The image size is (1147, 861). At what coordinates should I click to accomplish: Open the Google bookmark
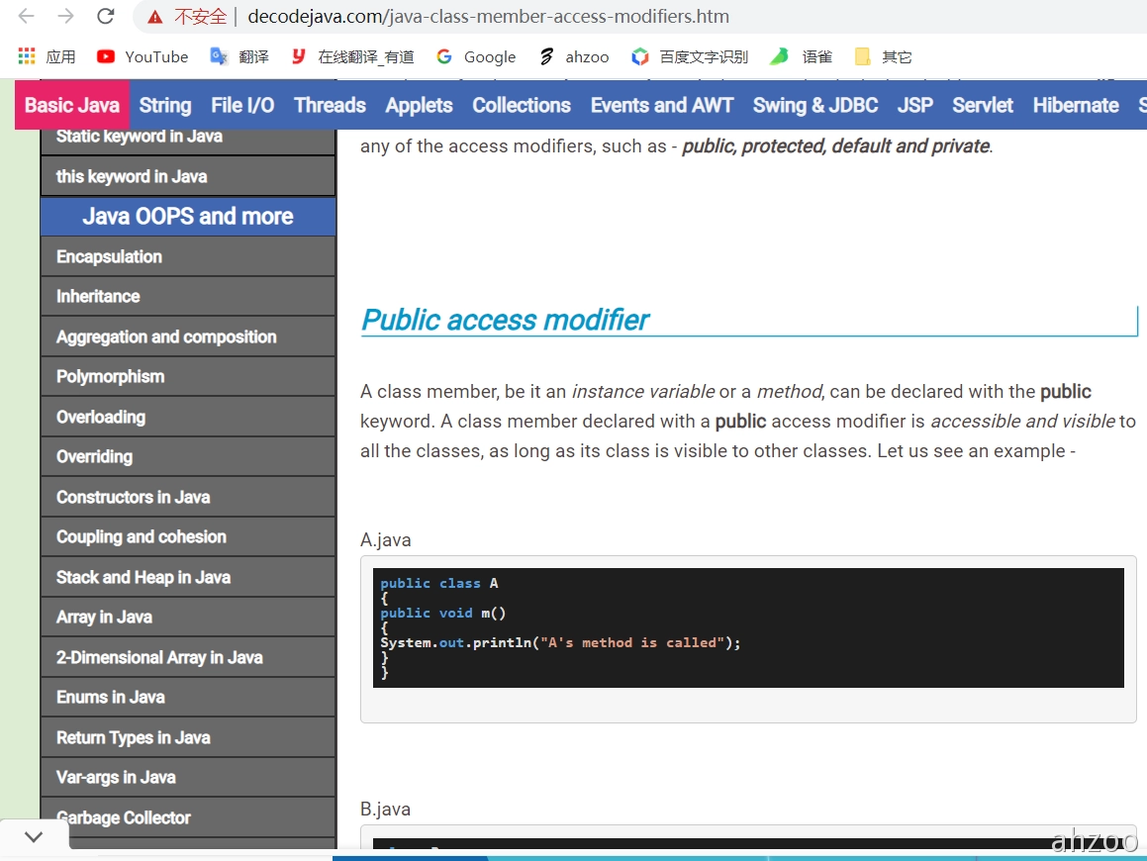tap(476, 56)
